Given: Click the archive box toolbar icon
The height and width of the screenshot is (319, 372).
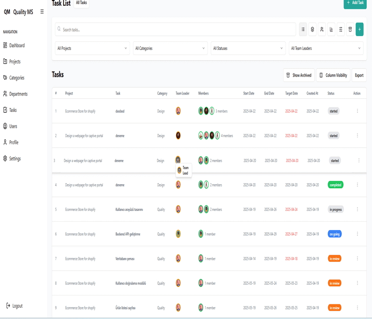Looking at the screenshot, I should (350, 29).
